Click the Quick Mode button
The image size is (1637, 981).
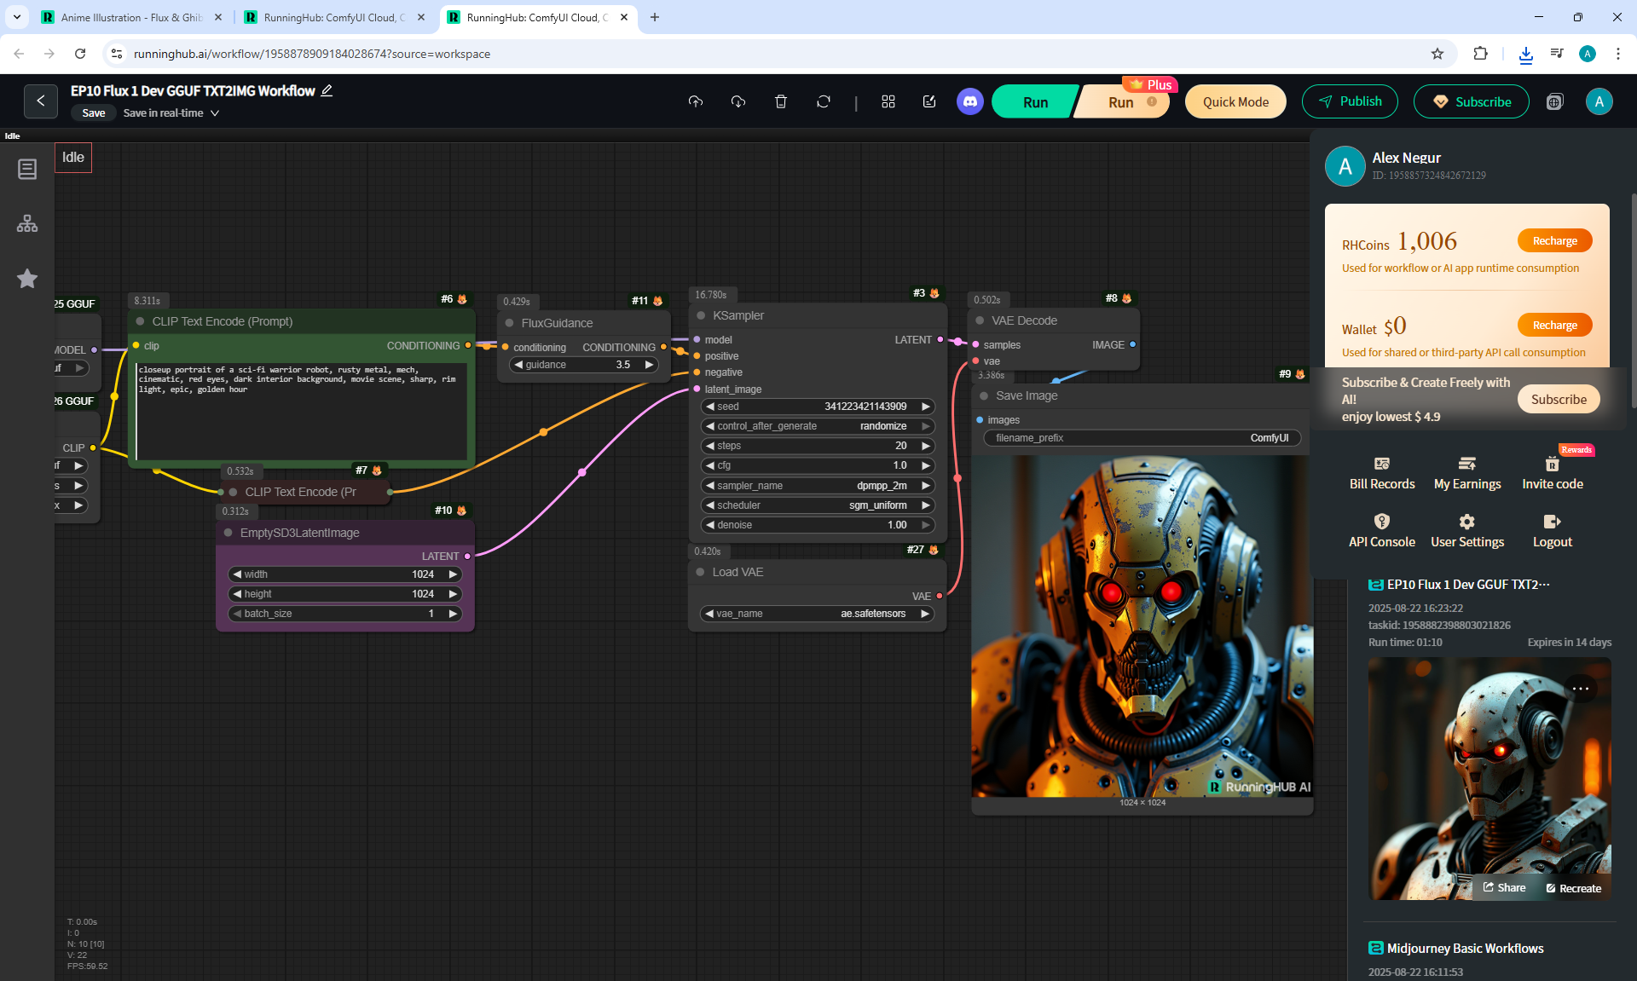[1235, 101]
